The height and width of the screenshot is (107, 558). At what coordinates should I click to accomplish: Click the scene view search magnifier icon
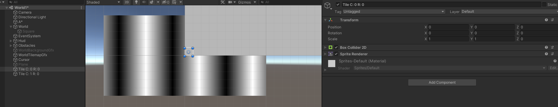pos(262,2)
